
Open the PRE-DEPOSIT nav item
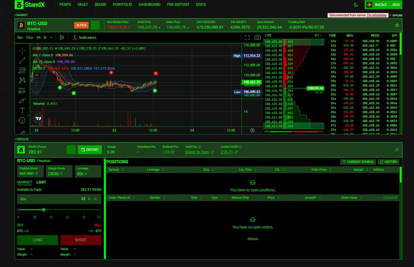178,5
